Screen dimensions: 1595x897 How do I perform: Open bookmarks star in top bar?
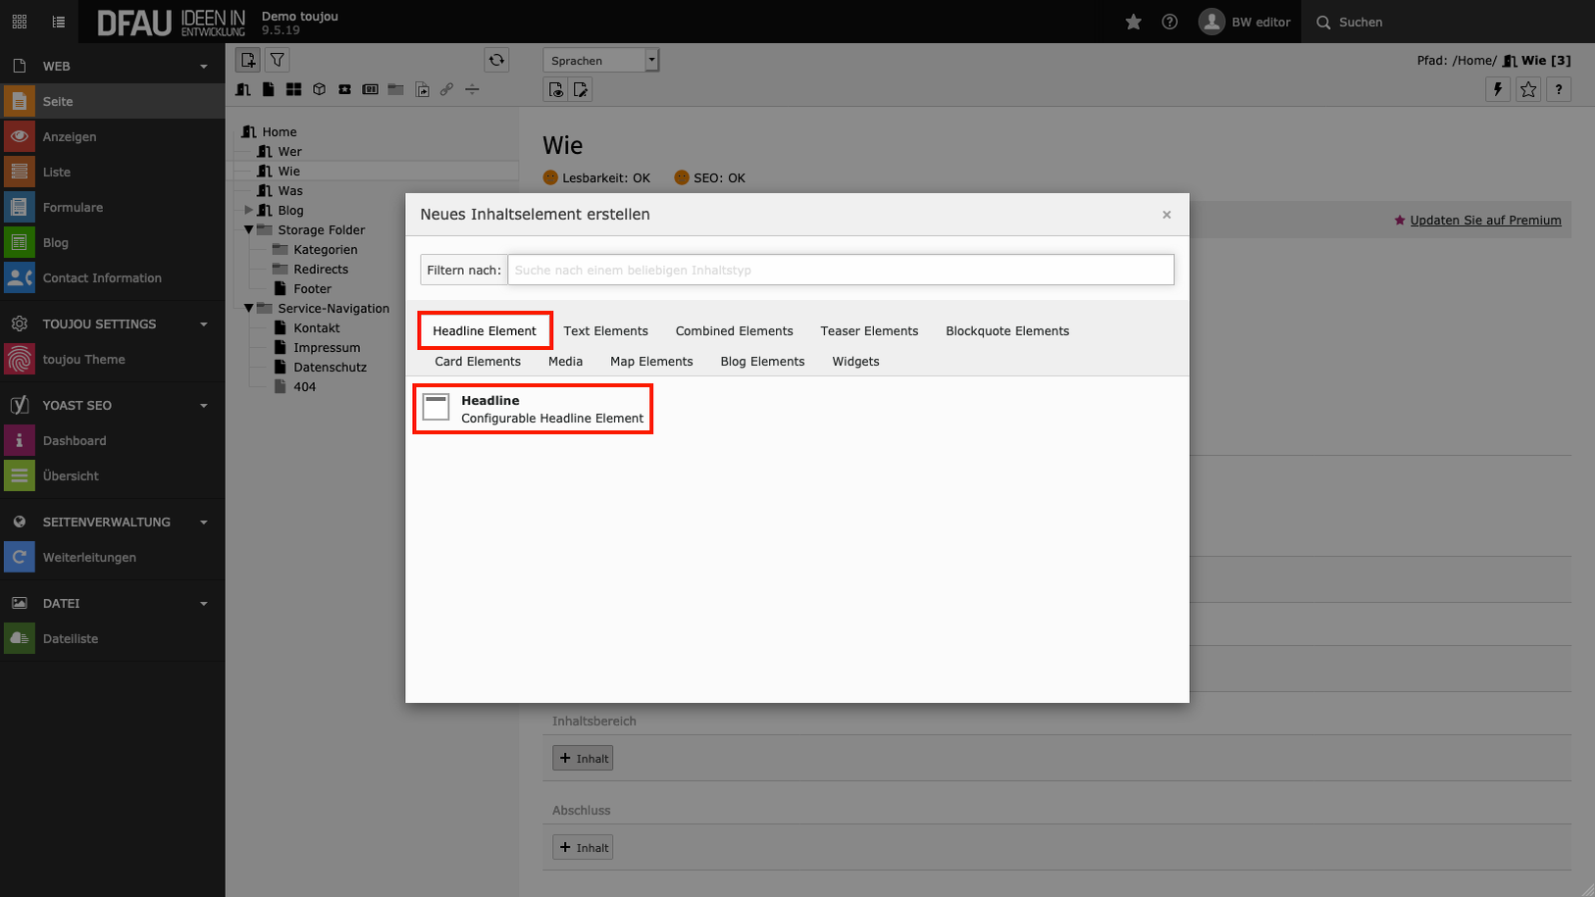click(x=1133, y=22)
